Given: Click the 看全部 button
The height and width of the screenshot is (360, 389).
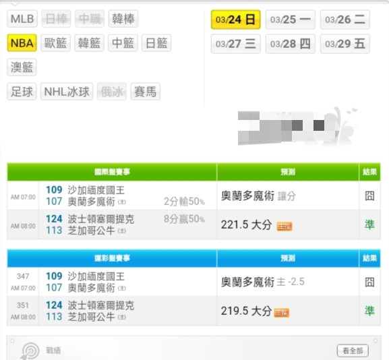Looking at the screenshot, I should (x=353, y=351).
